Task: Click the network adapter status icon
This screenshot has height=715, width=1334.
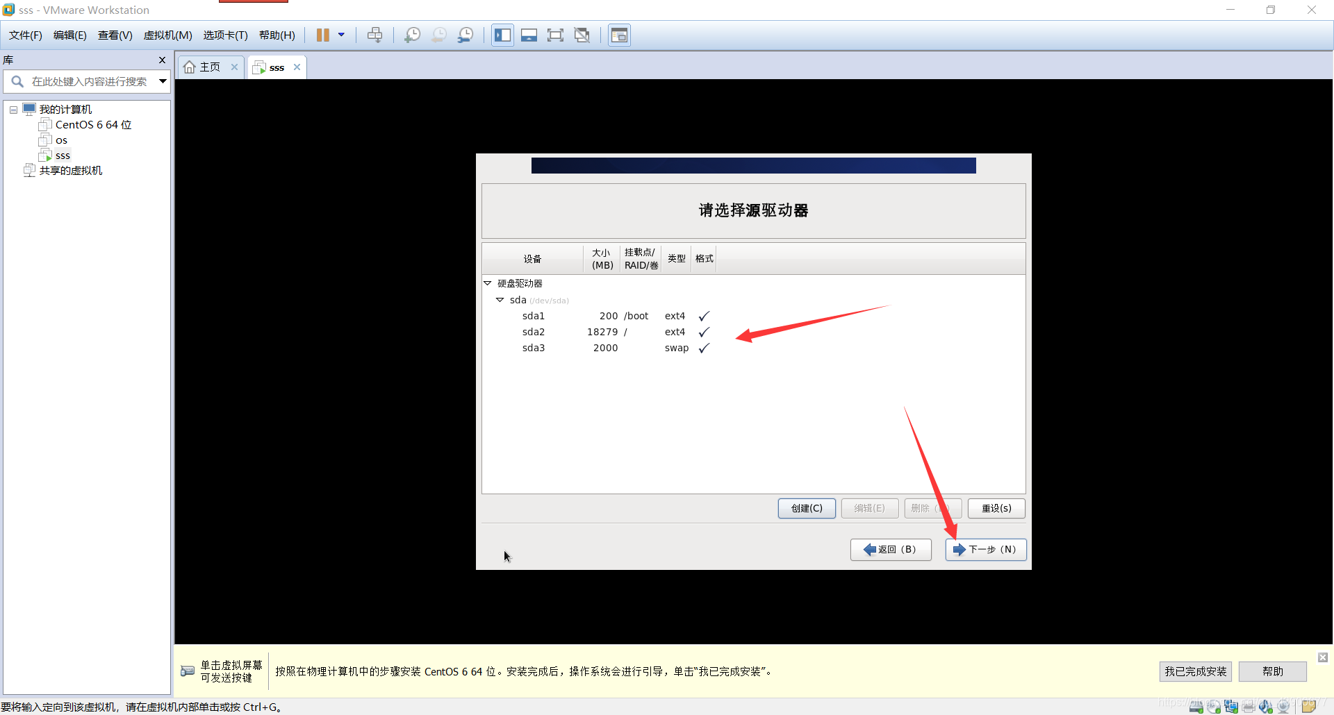Action: (1231, 707)
